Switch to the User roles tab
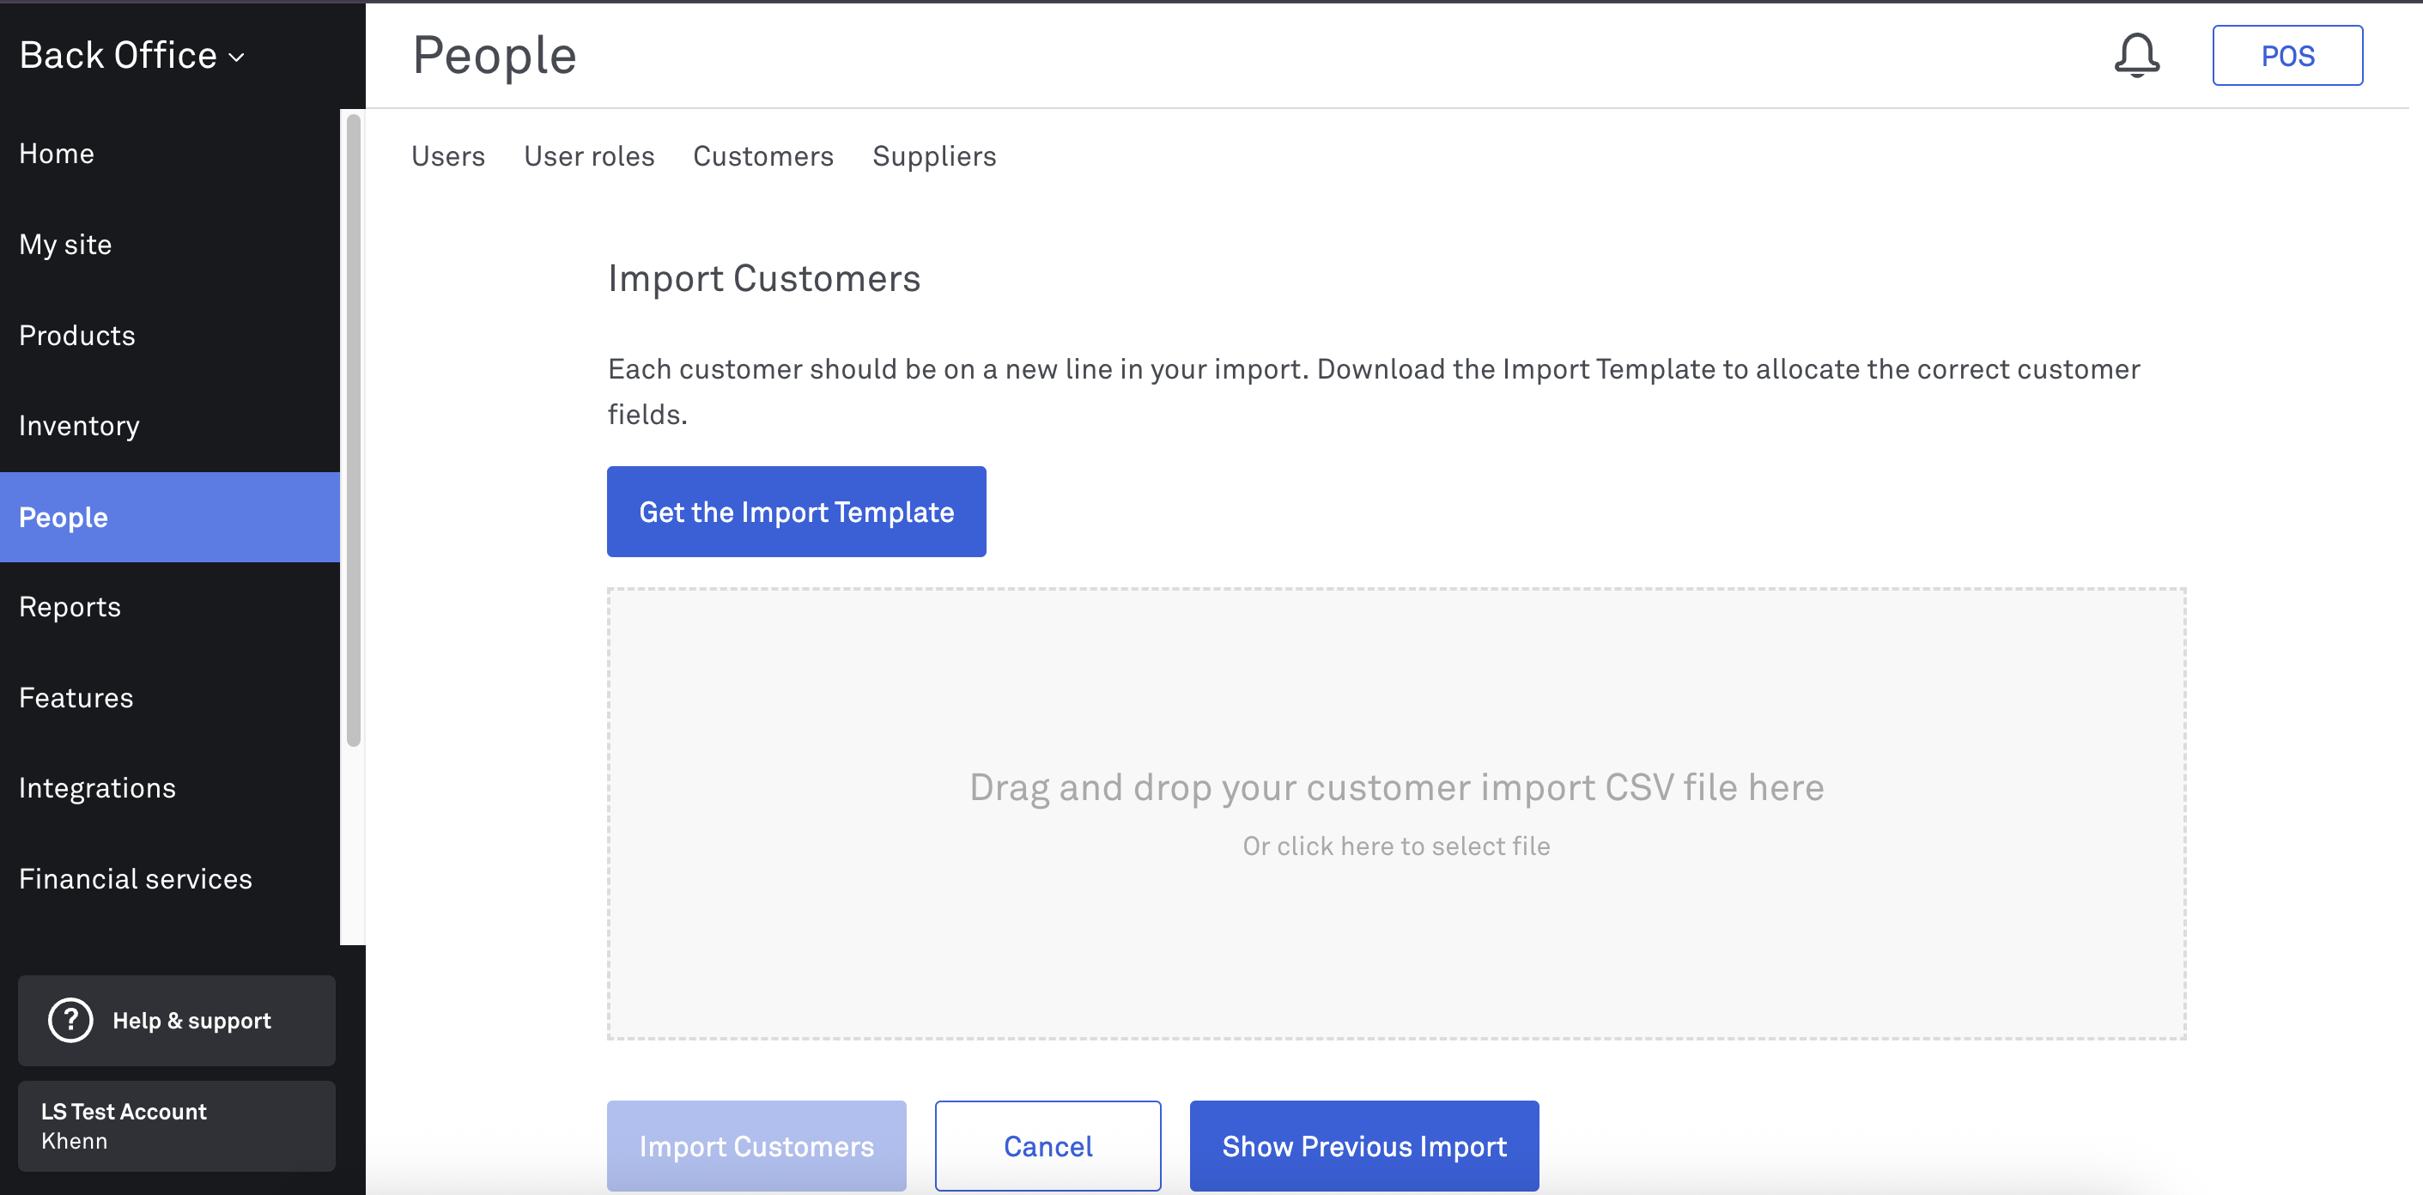This screenshot has width=2423, height=1195. point(589,156)
